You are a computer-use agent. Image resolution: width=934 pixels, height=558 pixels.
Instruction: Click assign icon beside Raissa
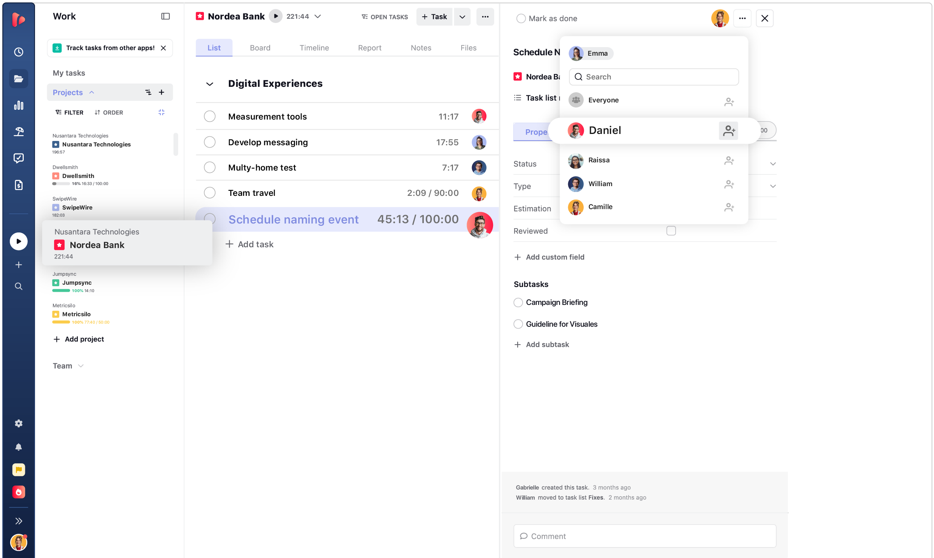[729, 160]
